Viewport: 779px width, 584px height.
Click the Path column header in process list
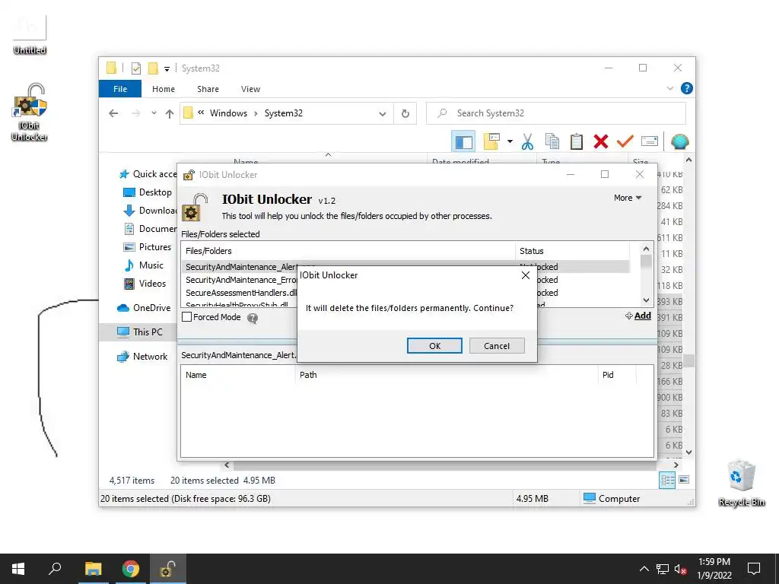click(446, 375)
